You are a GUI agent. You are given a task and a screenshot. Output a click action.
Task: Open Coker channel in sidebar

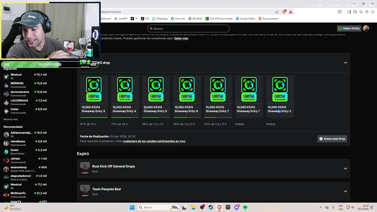tap(25, 111)
